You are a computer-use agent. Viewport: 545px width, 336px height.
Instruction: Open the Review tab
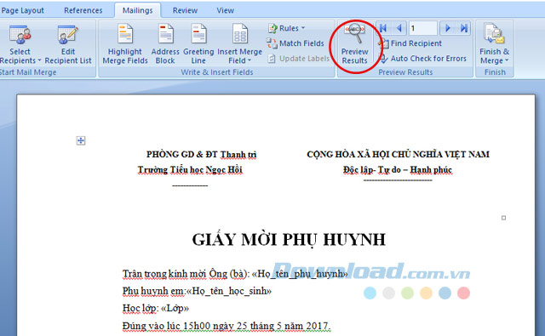pyautogui.click(x=185, y=10)
